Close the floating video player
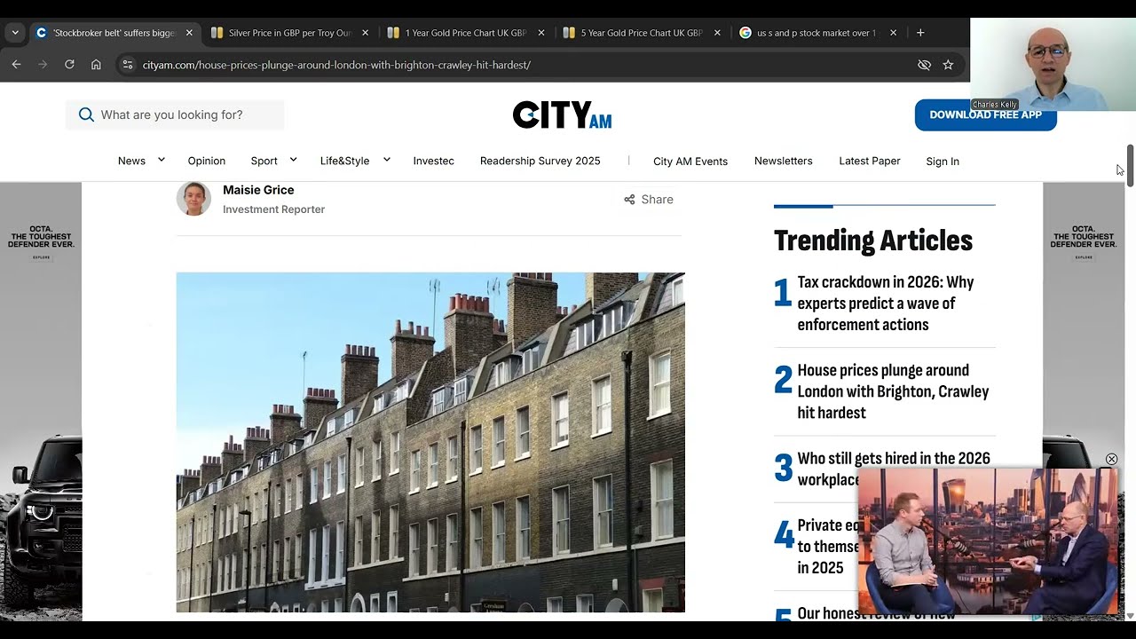Screen dimensions: 1136x639 point(1111,459)
